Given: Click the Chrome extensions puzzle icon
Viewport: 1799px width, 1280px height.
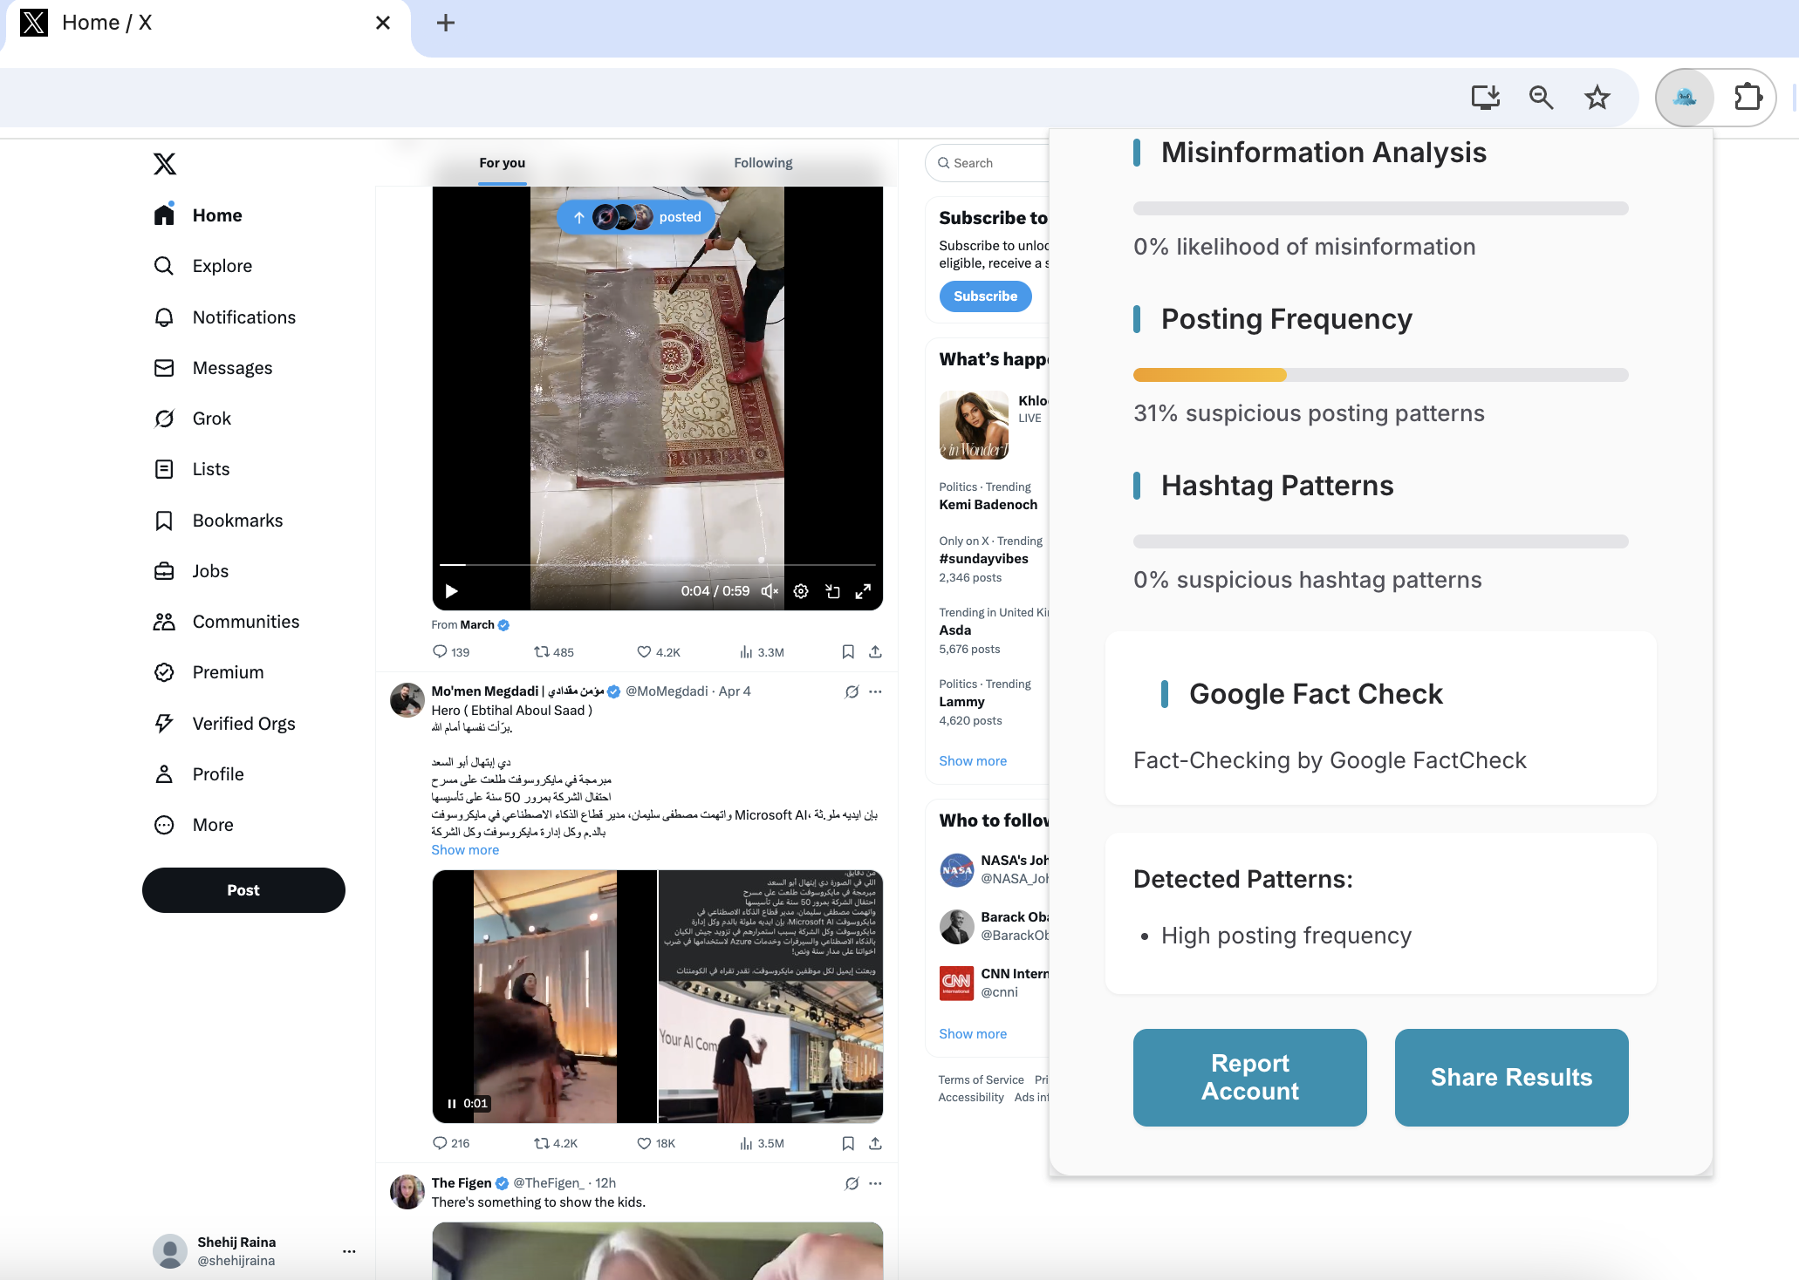Looking at the screenshot, I should (x=1748, y=97).
